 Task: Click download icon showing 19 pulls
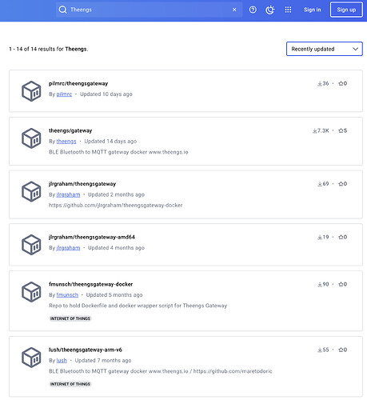pos(320,237)
